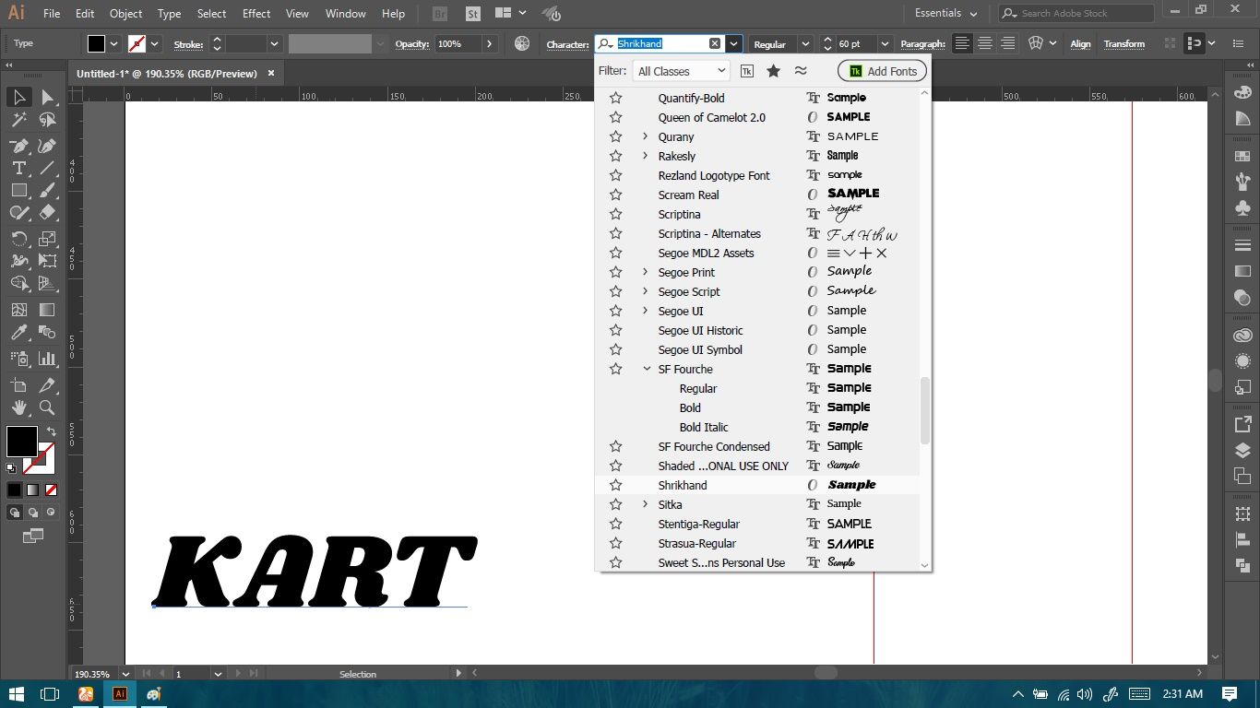Viewport: 1260px width, 708px height.
Task: Click the black fill color swatch
Action: [21, 441]
